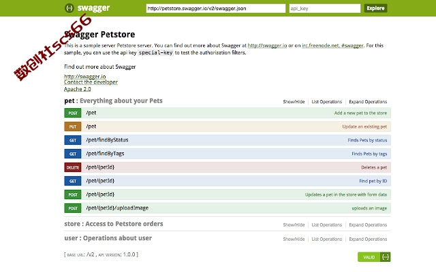Image resolution: width=436 pixels, height=272 pixels.
Task: Click the Explore button
Action: [x=375, y=8]
